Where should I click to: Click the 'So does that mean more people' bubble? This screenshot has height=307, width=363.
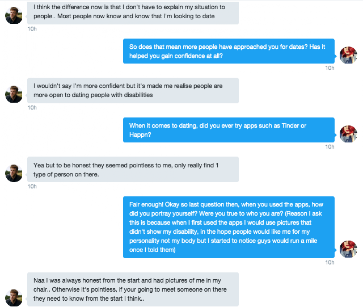tap(229, 51)
